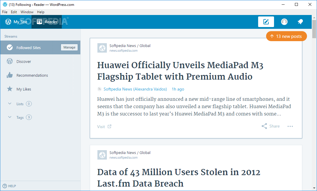Click the scrollbar down arrow
317x191 pixels.
(314, 188)
